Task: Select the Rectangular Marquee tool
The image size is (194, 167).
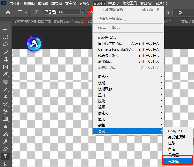Action: 5,37
